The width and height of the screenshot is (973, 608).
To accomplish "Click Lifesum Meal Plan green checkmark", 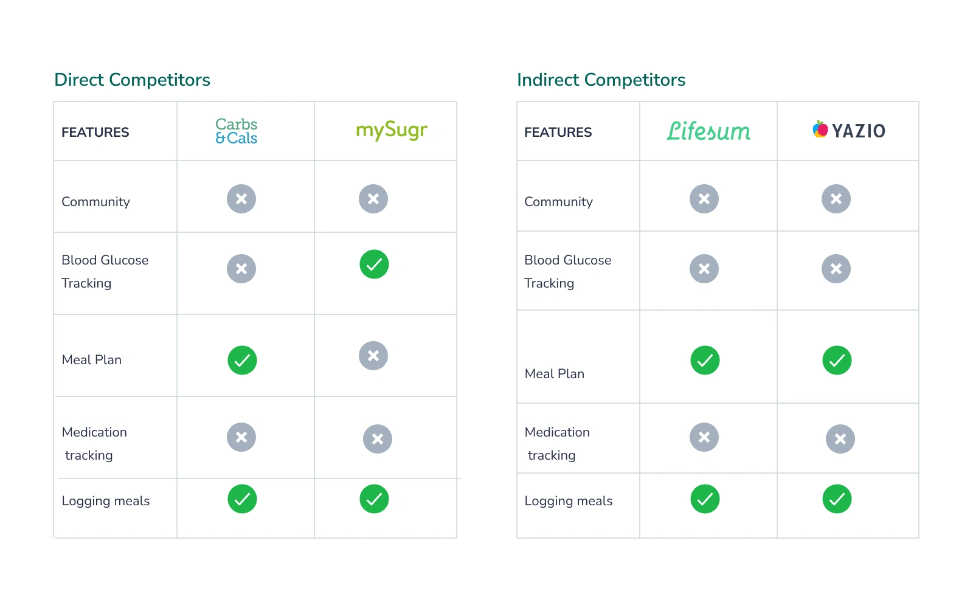I will [x=705, y=360].
